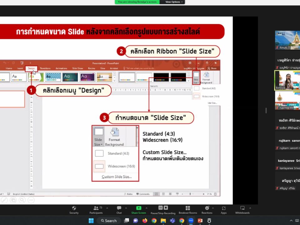The image size is (300, 225).
Task: Expand the arrow next to Whiteboards
Action: (250, 208)
